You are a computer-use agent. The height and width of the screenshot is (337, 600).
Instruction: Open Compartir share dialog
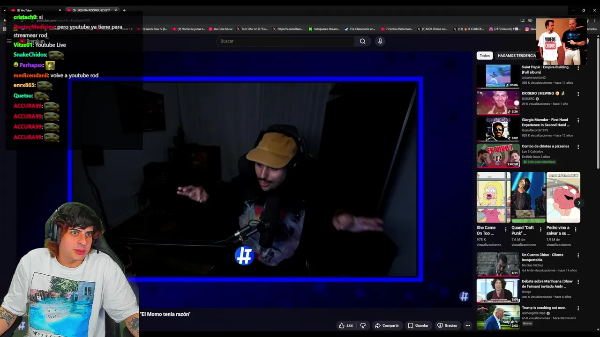pos(387,325)
